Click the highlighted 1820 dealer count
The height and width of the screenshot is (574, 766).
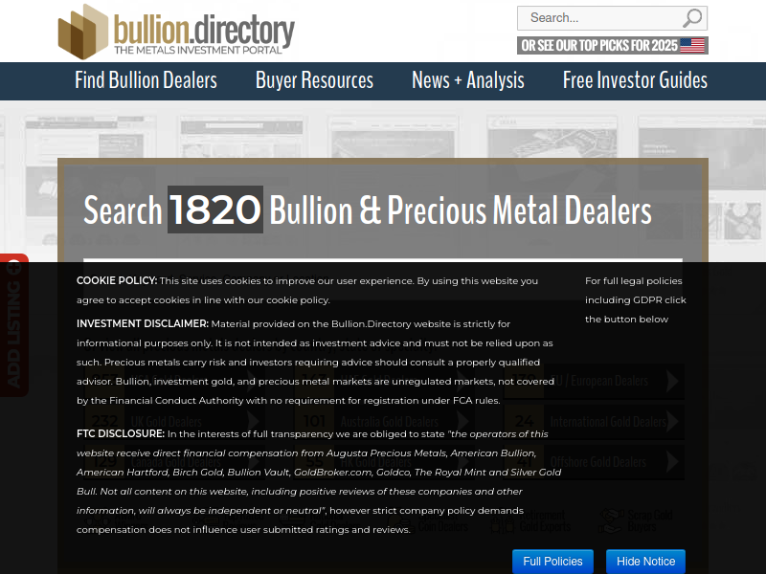pyautogui.click(x=215, y=210)
